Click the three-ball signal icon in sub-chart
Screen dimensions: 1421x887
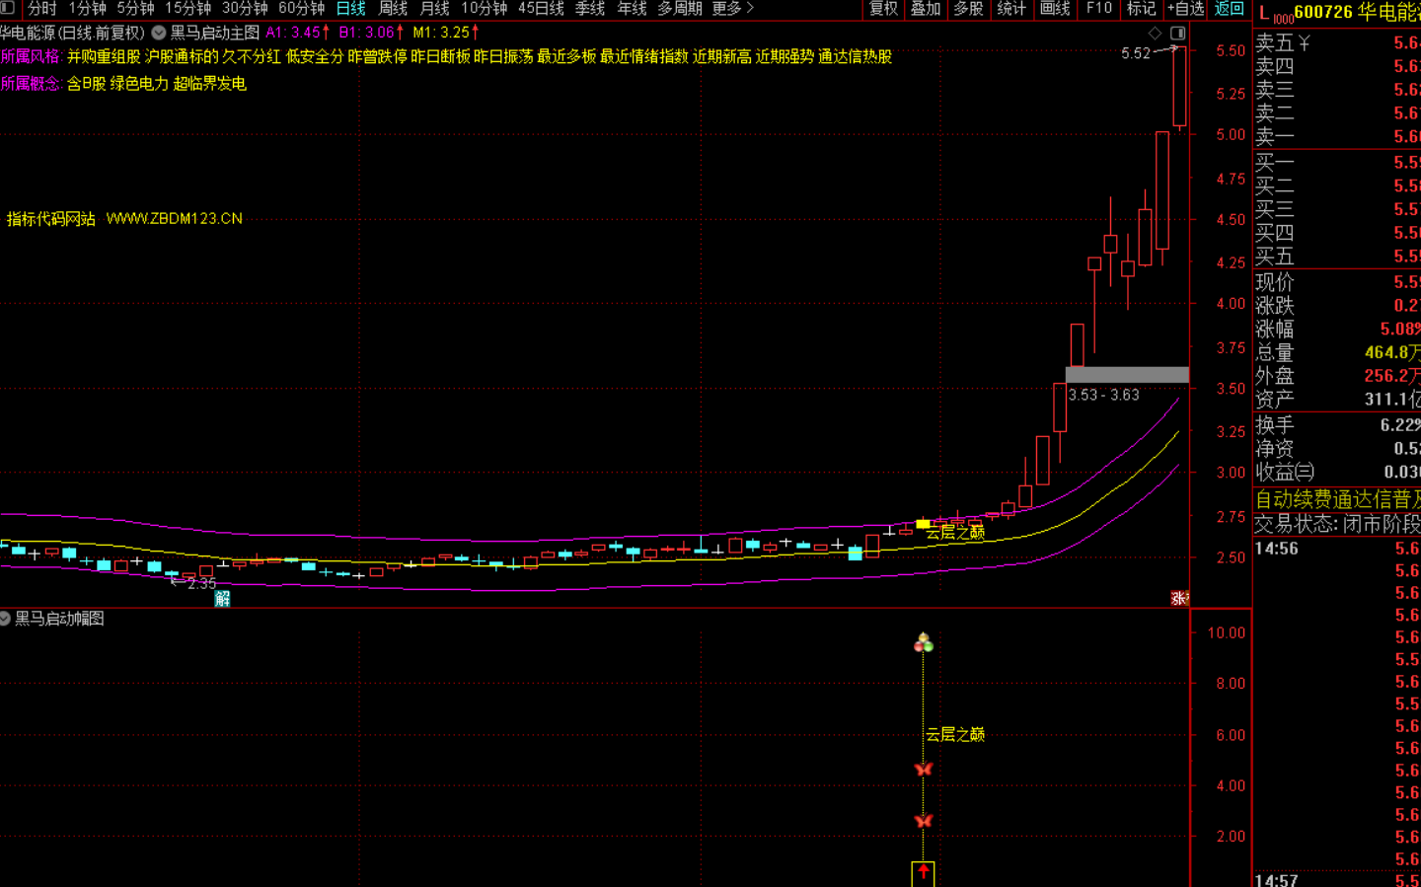923,643
